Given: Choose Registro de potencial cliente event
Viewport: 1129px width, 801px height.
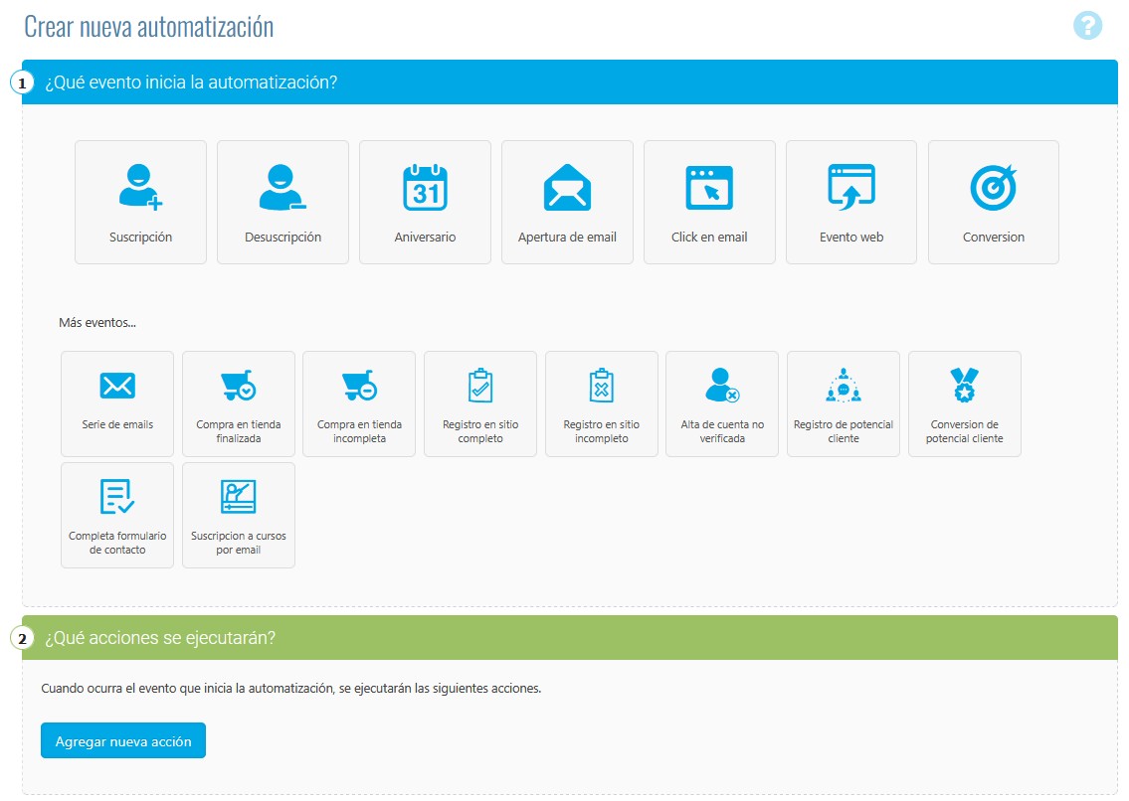Looking at the screenshot, I should (x=844, y=402).
